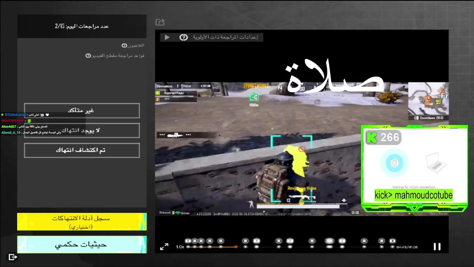
Task: Click chat username RTGMuhamad
Action: [16, 115]
